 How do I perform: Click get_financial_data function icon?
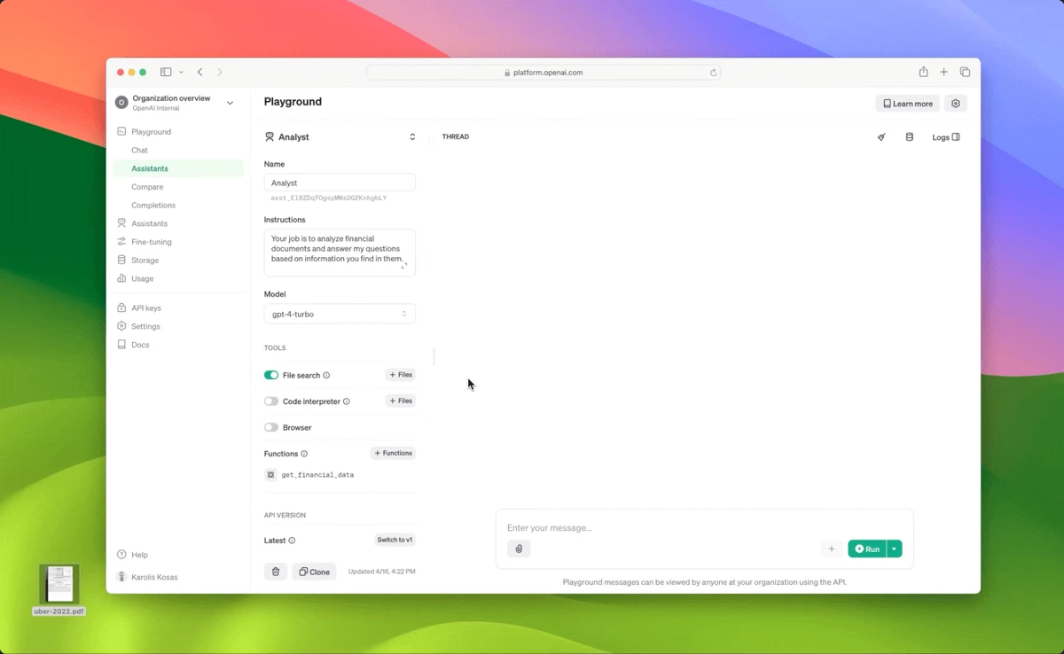[270, 475]
